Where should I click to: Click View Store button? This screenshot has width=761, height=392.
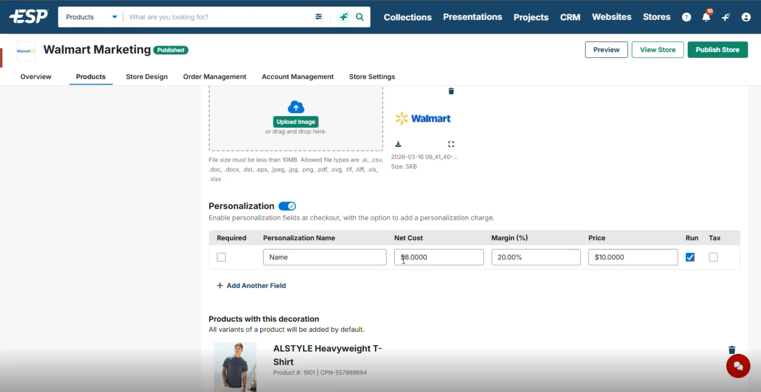click(x=657, y=50)
